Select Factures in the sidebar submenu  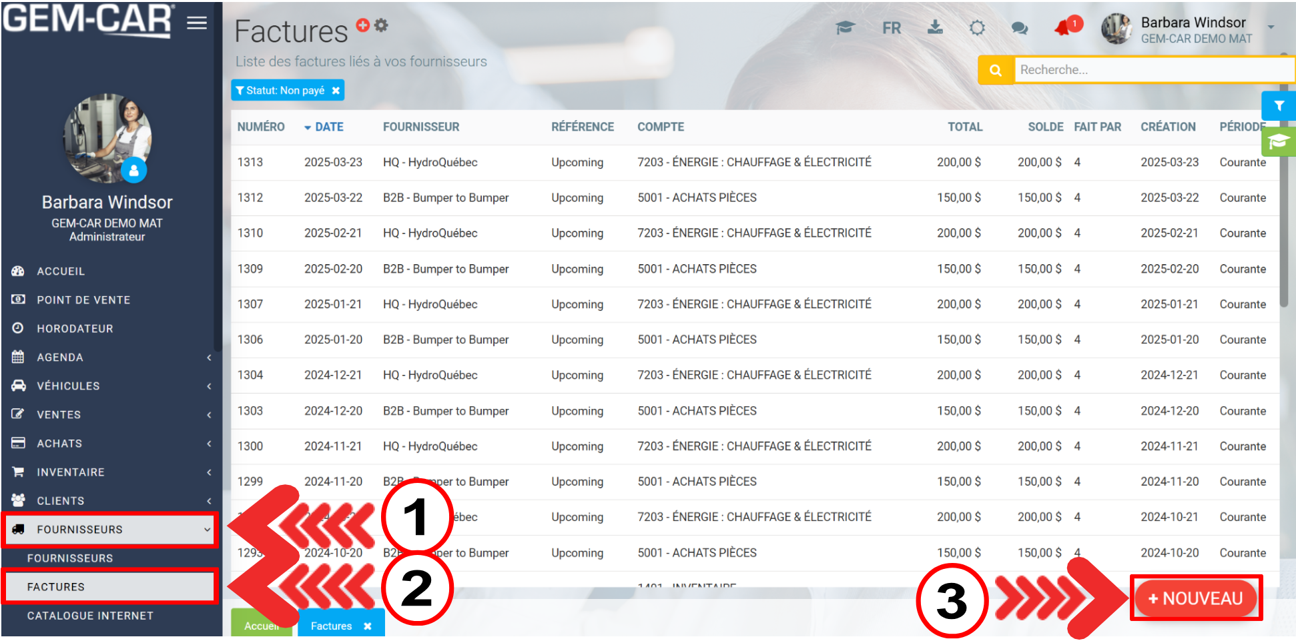[56, 587]
